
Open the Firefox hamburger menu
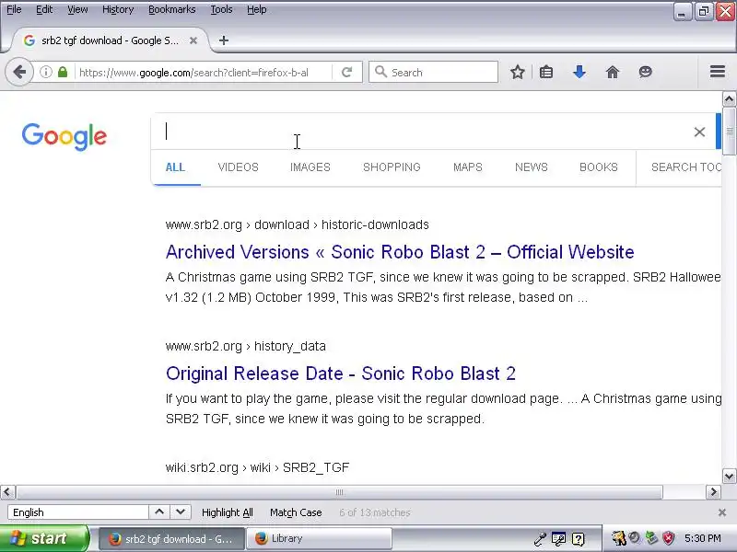tap(718, 72)
